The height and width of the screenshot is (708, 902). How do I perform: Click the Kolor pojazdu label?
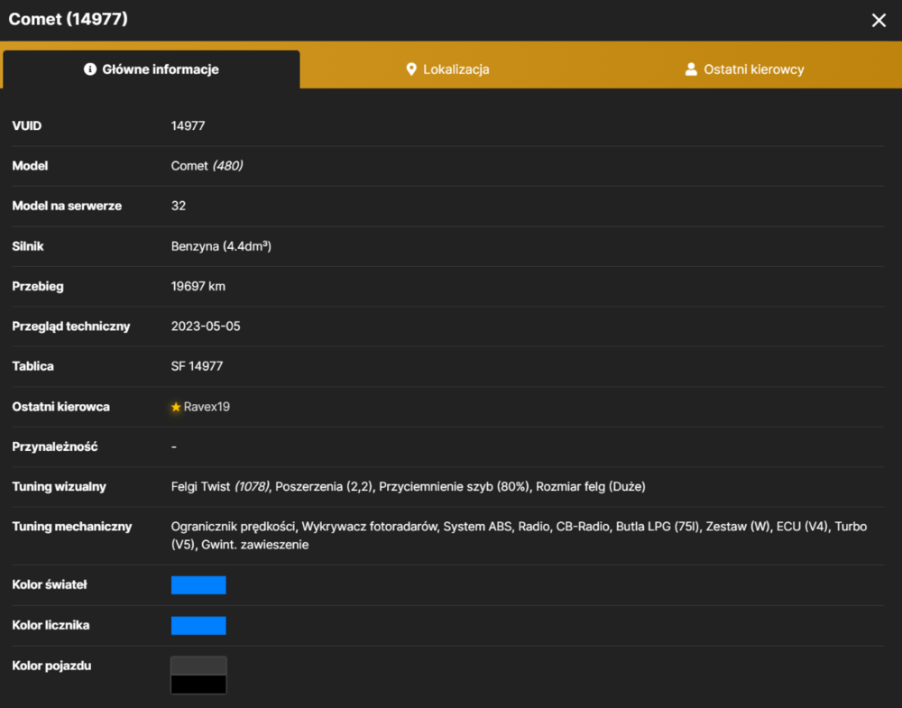click(51, 666)
